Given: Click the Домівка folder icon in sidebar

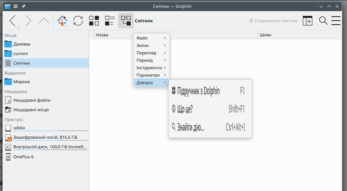Looking at the screenshot, I should [x=8, y=44].
